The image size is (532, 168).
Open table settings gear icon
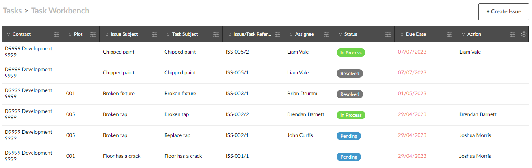point(524,35)
